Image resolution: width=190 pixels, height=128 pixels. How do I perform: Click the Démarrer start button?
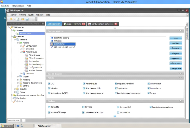click(7, 126)
